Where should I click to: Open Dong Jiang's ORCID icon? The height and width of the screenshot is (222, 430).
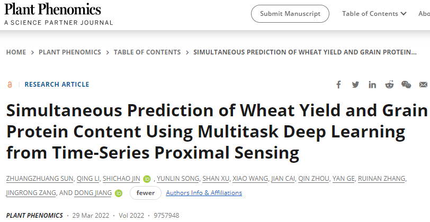pos(119,193)
